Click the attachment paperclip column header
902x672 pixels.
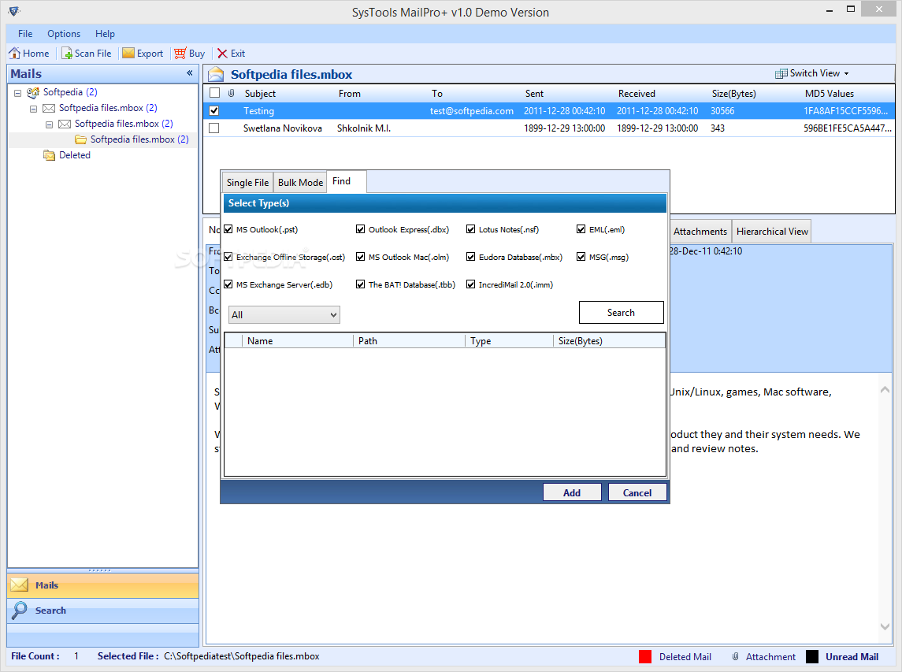pyautogui.click(x=231, y=93)
